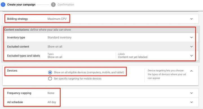Click the Content not yet labeled value
The width and height of the screenshot is (203, 109).
(x=133, y=57)
